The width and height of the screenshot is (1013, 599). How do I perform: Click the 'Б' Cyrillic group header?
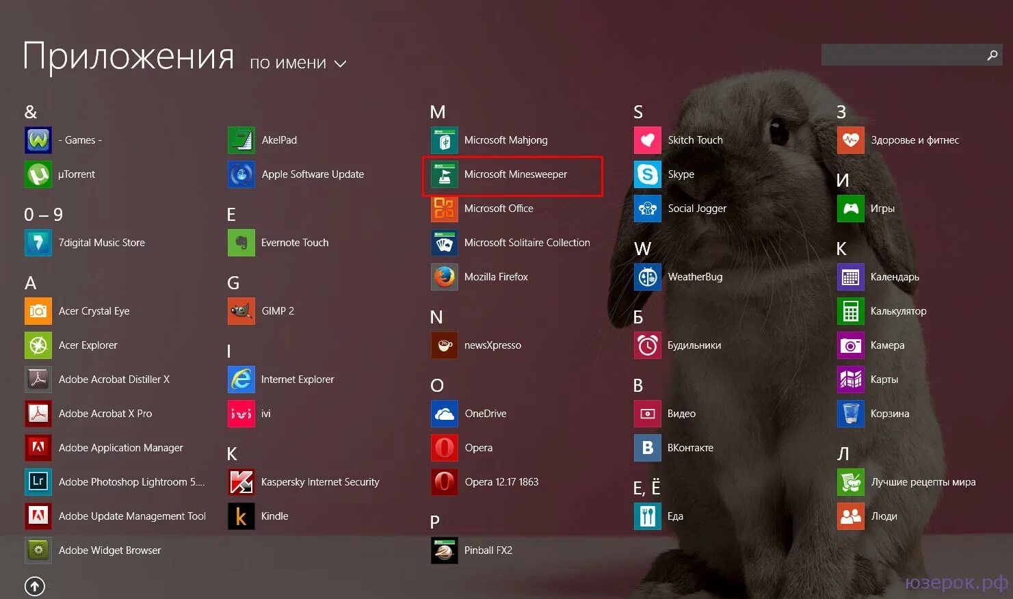pyautogui.click(x=638, y=317)
